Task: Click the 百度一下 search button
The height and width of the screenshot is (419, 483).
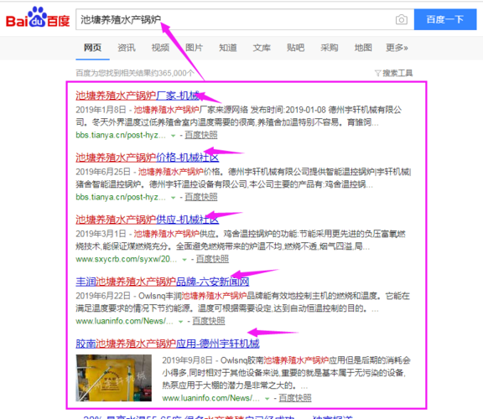Action: 445,19
